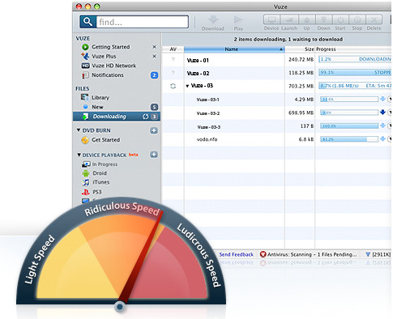
Task: Click the macOS green zoom button
Action: [x=97, y=6]
